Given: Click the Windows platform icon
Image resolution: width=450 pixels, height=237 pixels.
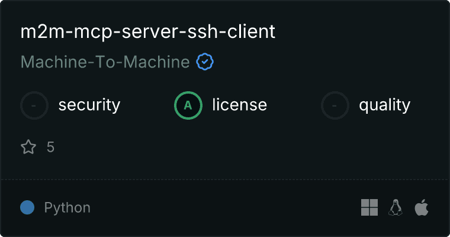Looking at the screenshot, I should 369,207.
